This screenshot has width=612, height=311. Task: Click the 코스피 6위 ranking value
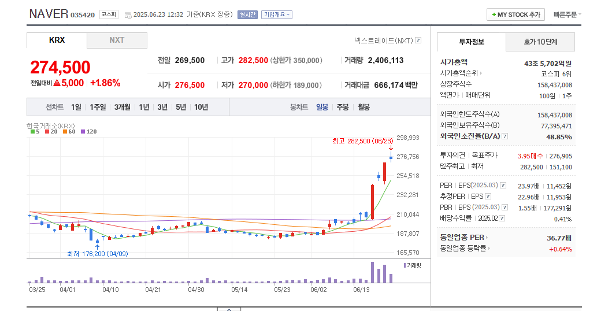(556, 74)
